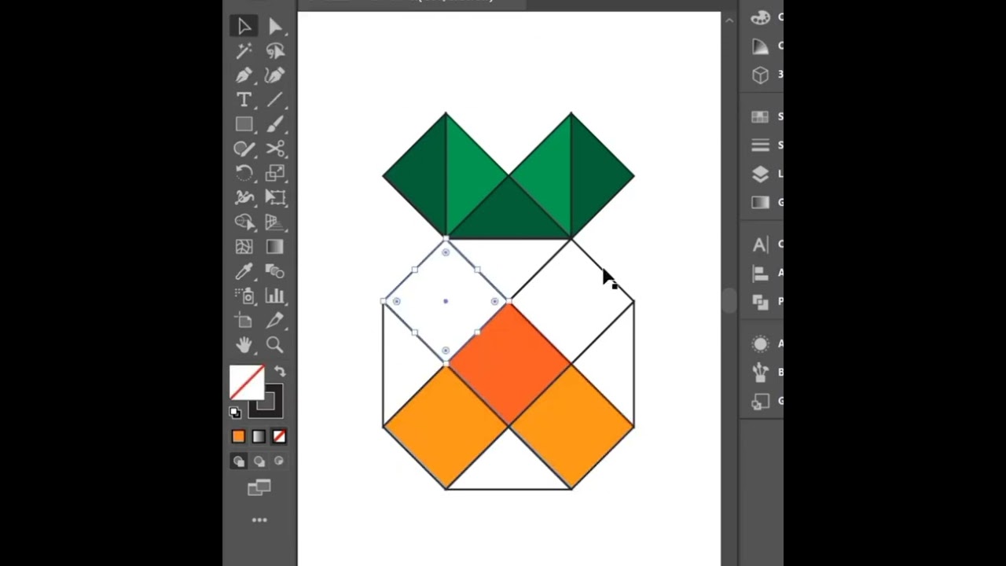Open the Layers panel icon
The width and height of the screenshot is (1006, 566).
pyautogui.click(x=760, y=174)
